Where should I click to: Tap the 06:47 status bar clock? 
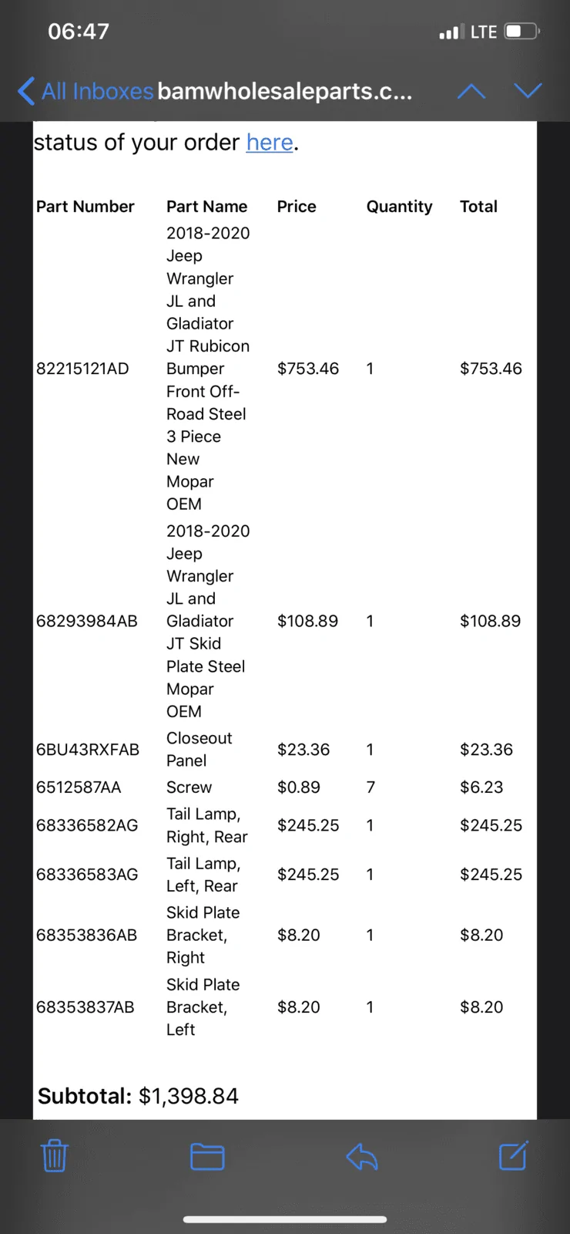79,32
